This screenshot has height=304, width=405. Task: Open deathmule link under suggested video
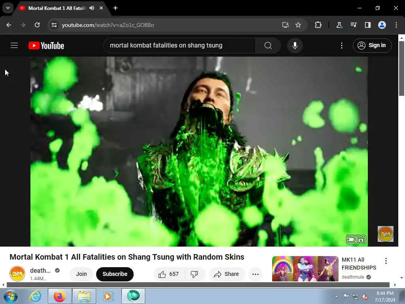point(353,277)
